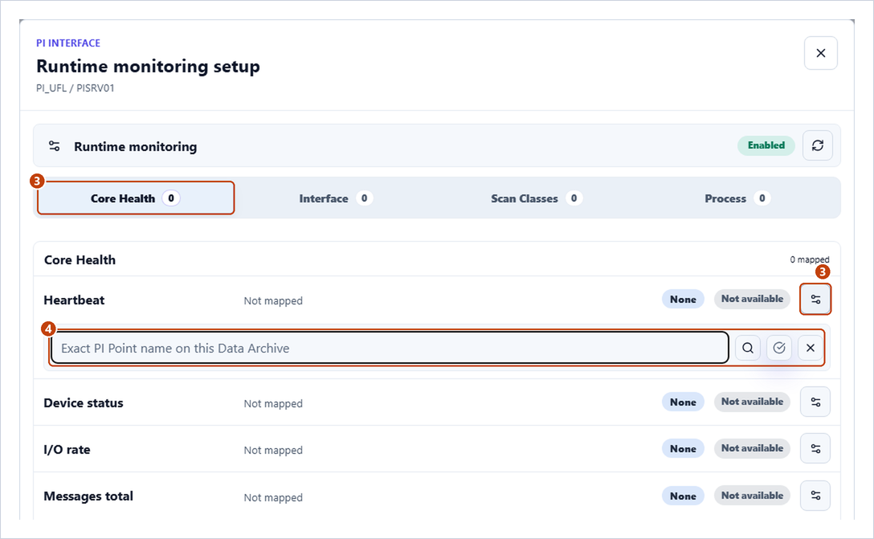Switch to the Process tab
Screen dimensions: 874x539
coord(737,198)
